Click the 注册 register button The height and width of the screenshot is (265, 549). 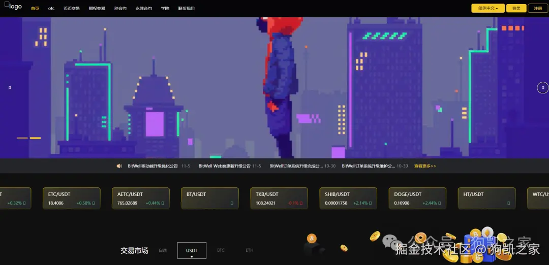(x=538, y=9)
